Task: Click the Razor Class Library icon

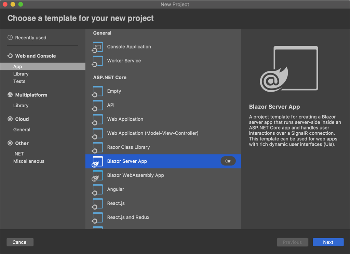Action: coord(97,147)
